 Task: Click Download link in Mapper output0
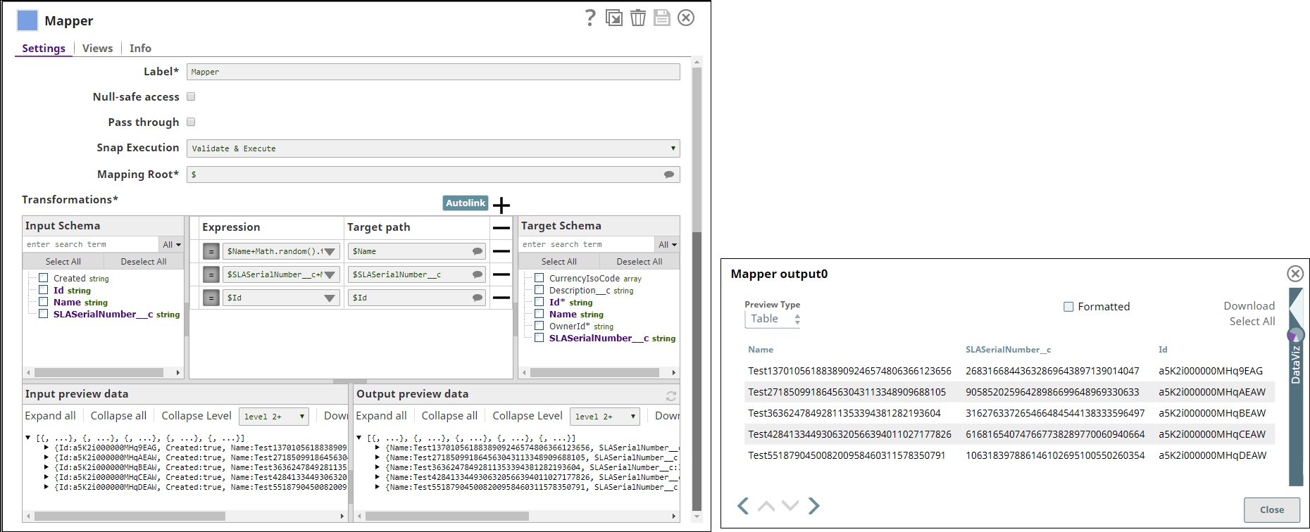(1249, 306)
